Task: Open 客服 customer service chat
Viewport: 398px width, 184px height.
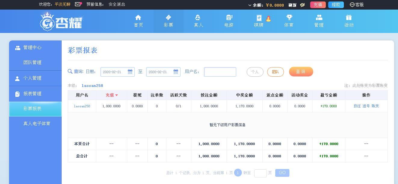Action: [357, 5]
